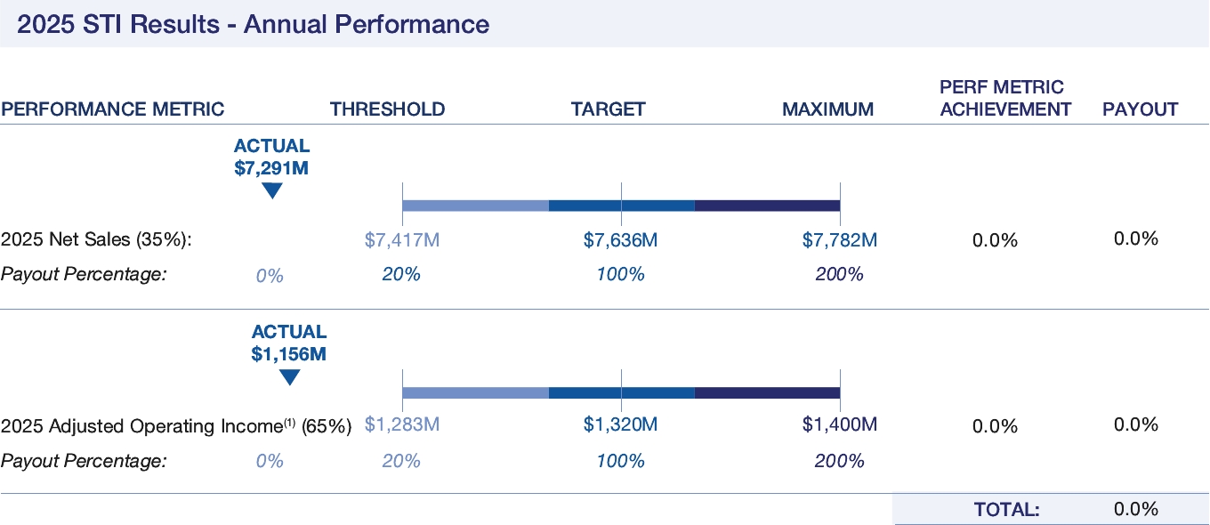Click the light blue Net Sales bar segment
This screenshot has width=1210, height=525.
click(475, 206)
